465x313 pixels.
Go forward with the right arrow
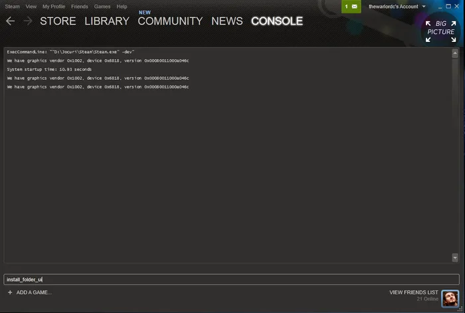click(28, 21)
